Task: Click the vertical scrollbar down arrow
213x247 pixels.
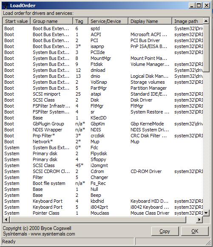Action: tap(206, 213)
